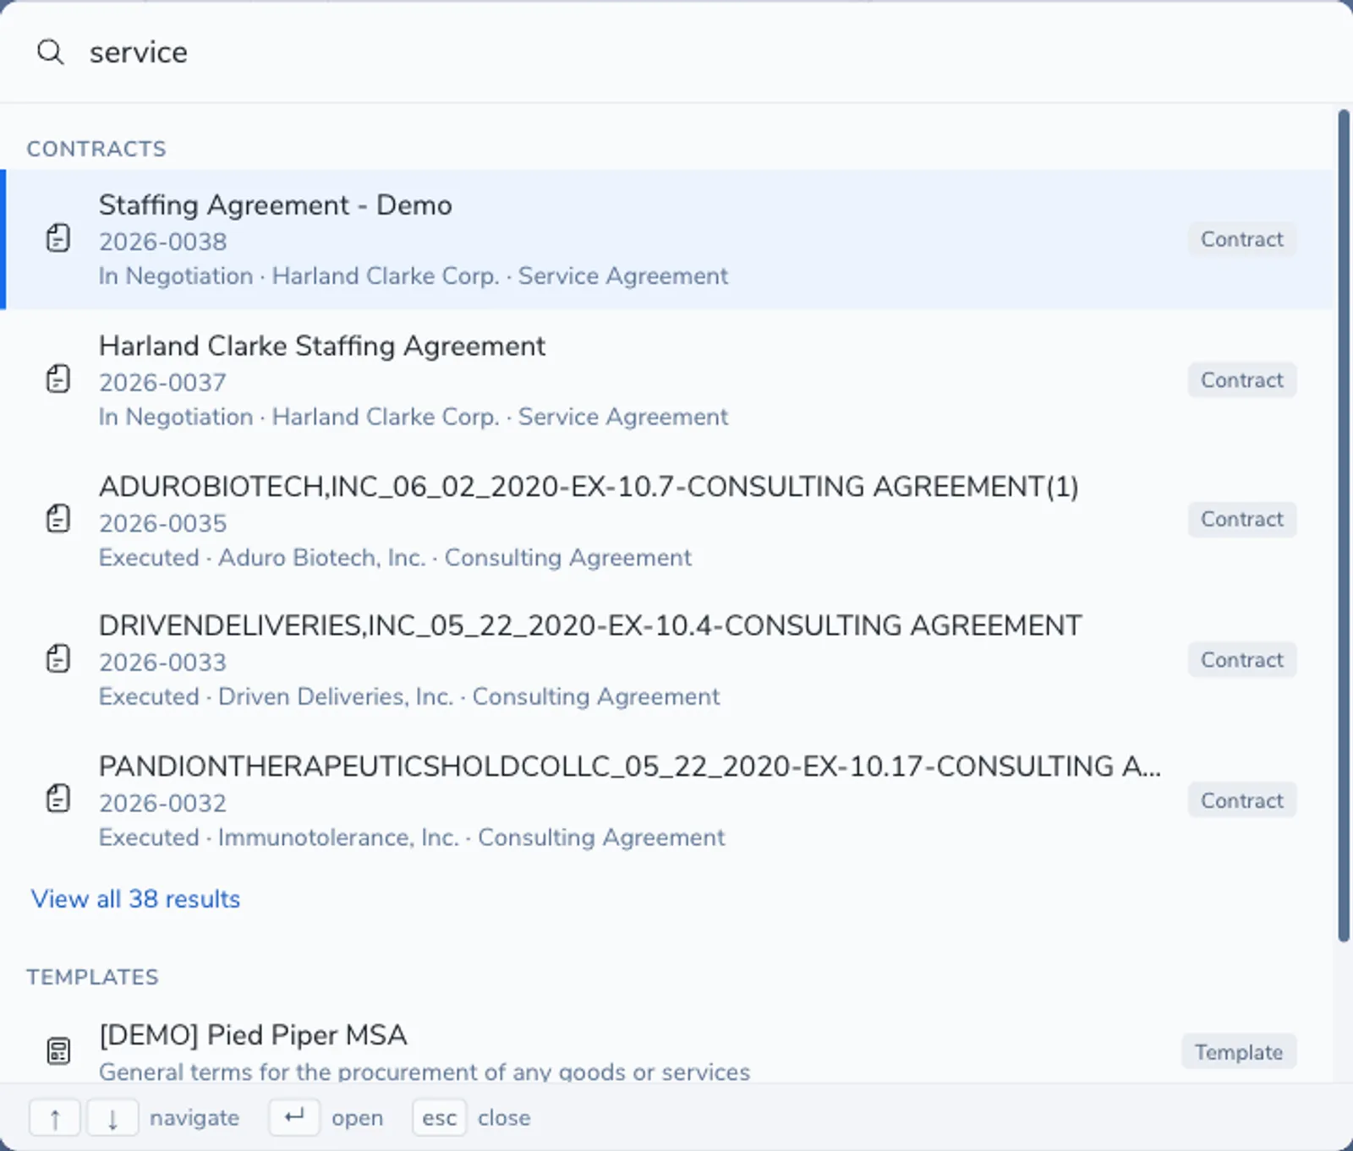Click the CONTRACTS section header
This screenshot has width=1353, height=1151.
pos(96,149)
